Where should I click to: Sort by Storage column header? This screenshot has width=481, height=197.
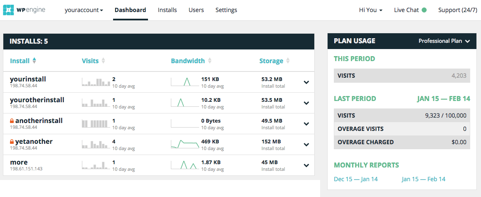coord(271,61)
